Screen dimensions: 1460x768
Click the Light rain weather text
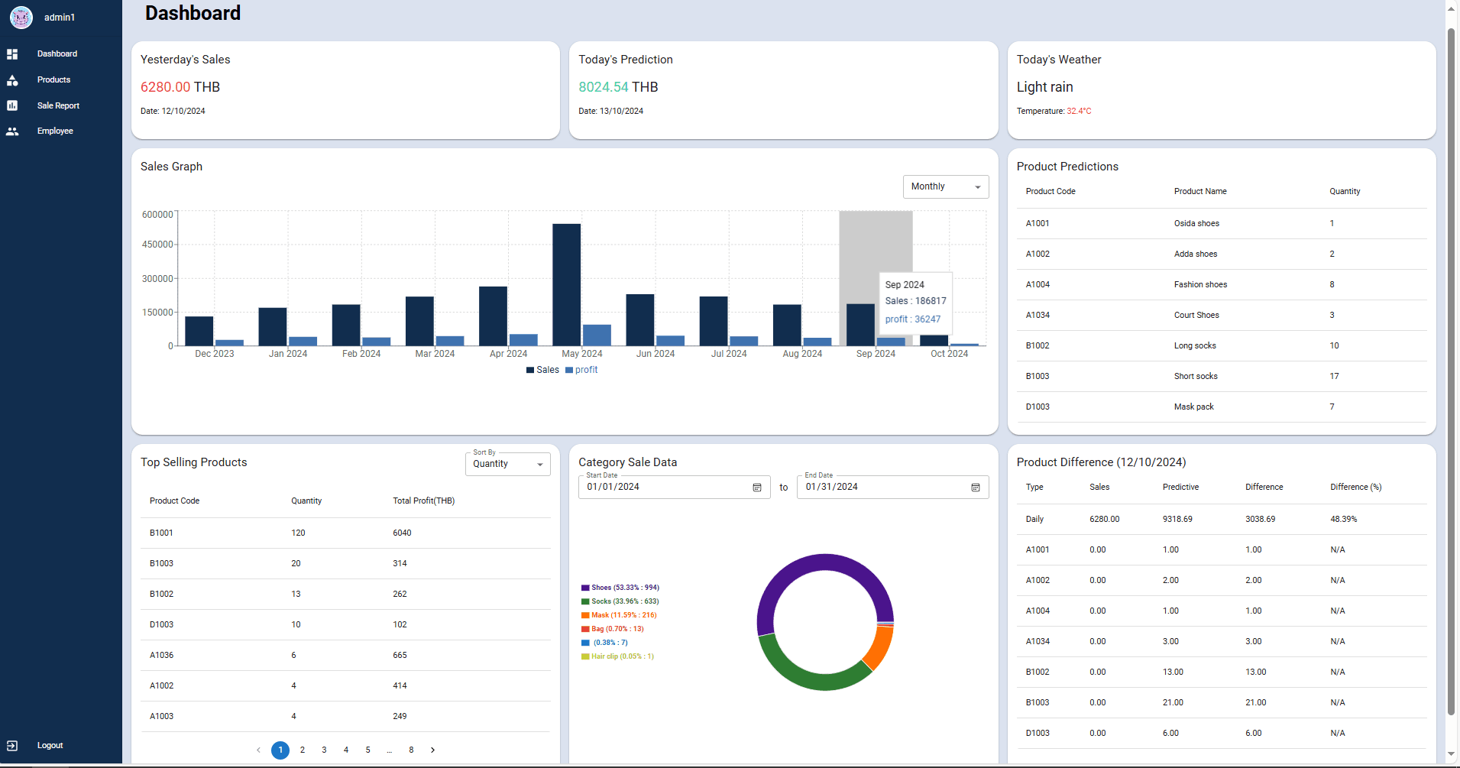[x=1044, y=88]
